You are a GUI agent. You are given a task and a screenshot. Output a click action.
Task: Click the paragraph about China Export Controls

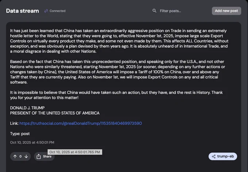click(119, 41)
